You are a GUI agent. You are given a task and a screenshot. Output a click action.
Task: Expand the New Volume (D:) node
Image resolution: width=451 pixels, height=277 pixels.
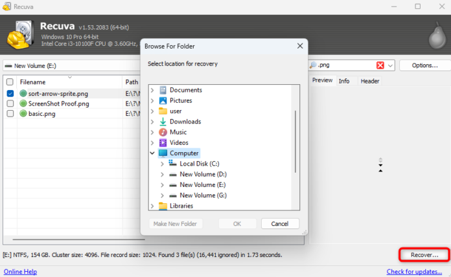pos(162,175)
